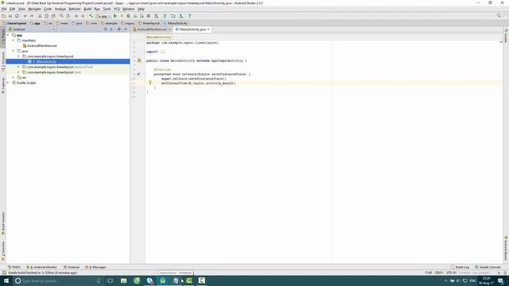The image size is (509, 286).
Task: Expand the androidTest package node
Action: 18,67
